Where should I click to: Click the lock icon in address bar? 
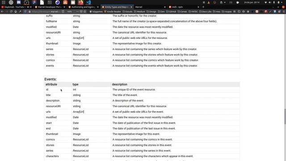pyautogui.click(x=29, y=12)
